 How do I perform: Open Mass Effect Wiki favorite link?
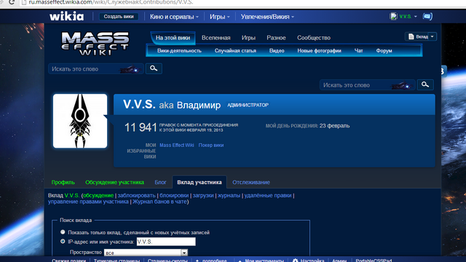177,145
